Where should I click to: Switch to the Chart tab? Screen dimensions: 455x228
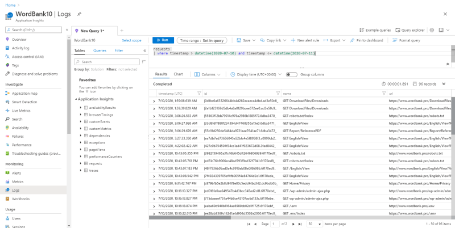coord(178,74)
